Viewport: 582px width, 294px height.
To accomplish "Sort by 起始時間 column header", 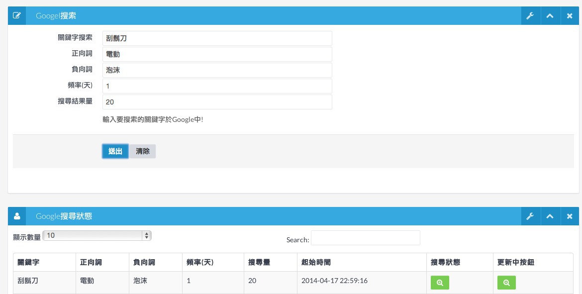I will 362,262.
